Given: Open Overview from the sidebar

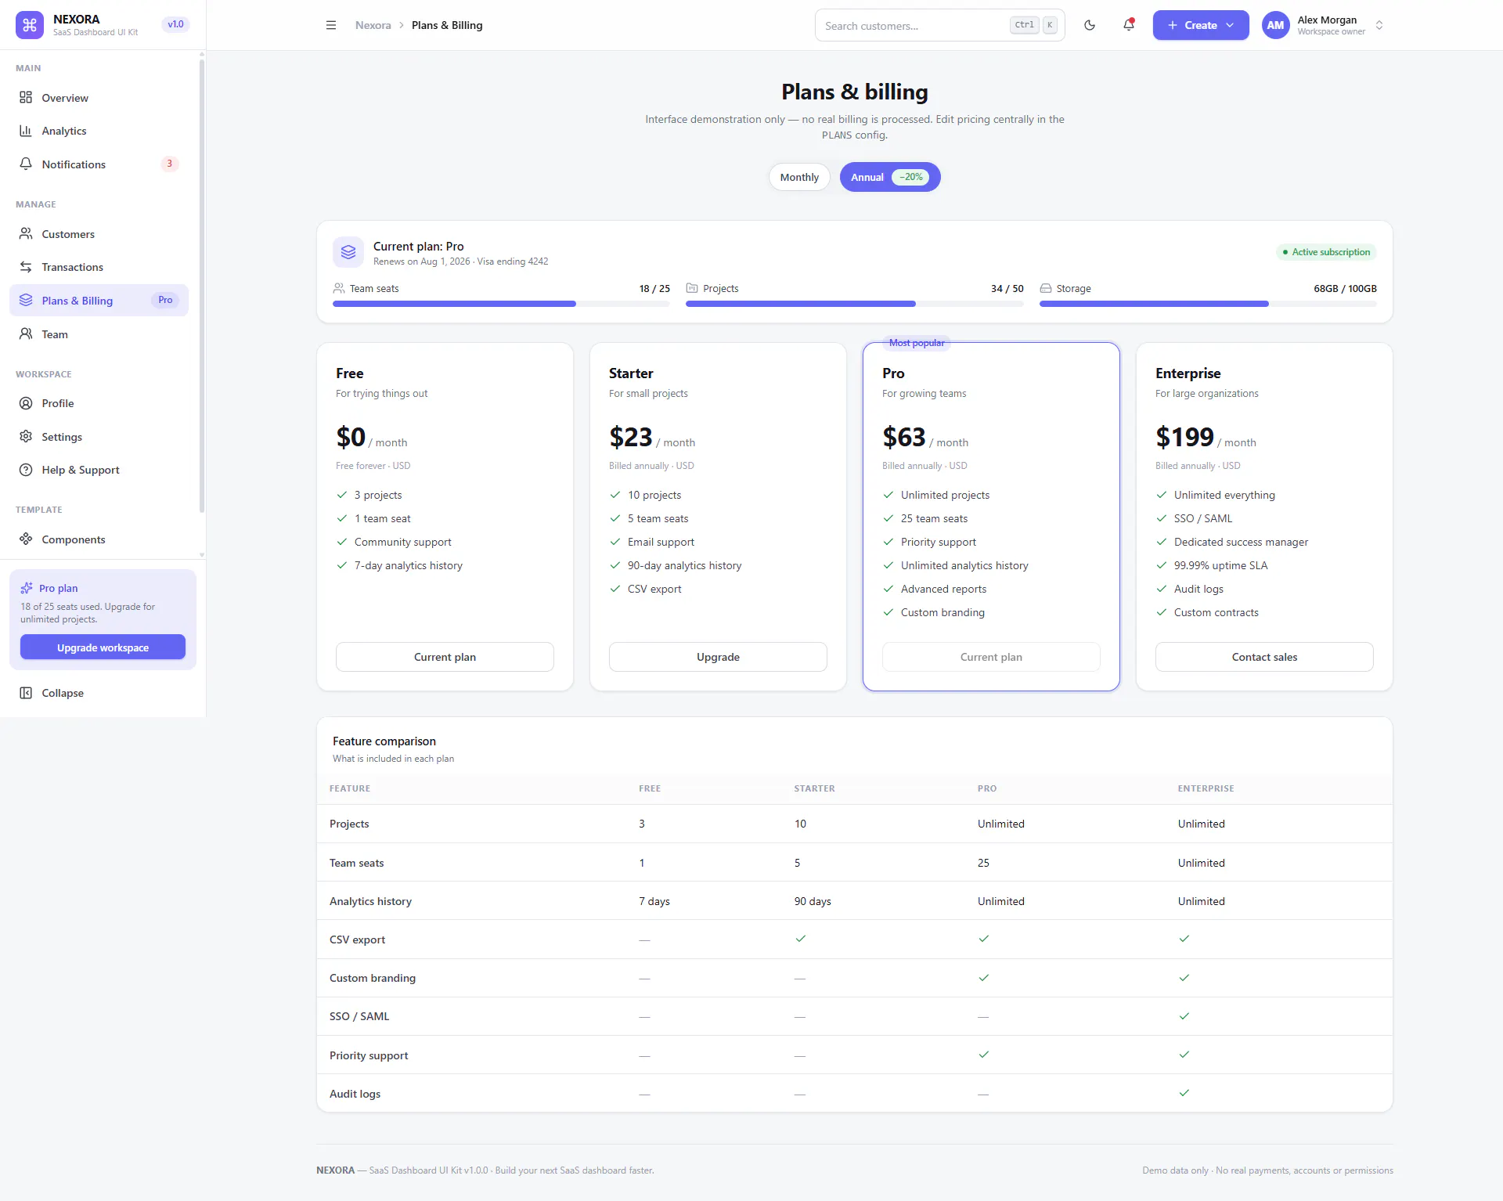Looking at the screenshot, I should point(99,98).
